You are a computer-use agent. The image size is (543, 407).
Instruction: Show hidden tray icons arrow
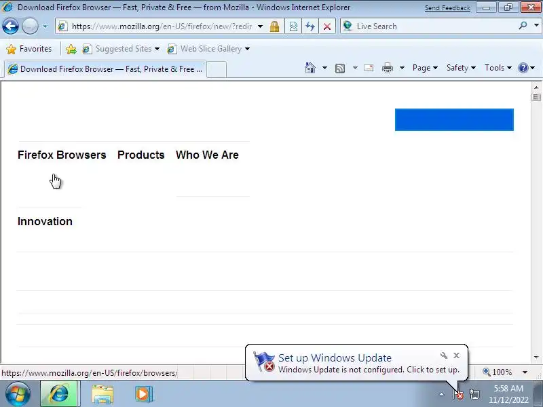[x=442, y=394]
